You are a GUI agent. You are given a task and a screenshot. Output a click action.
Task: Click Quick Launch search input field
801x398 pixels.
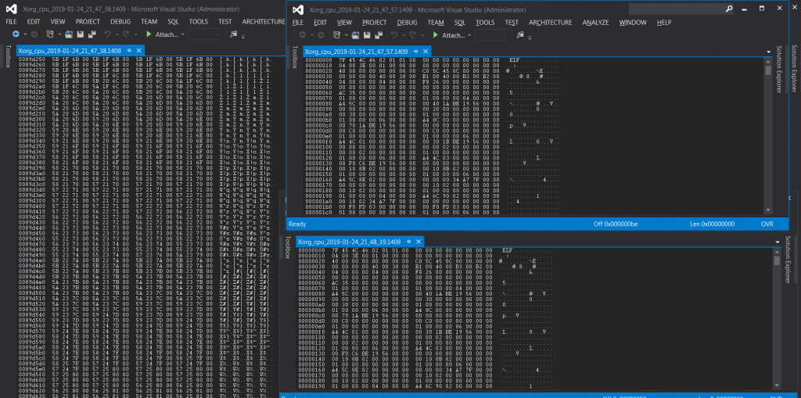tap(683, 9)
